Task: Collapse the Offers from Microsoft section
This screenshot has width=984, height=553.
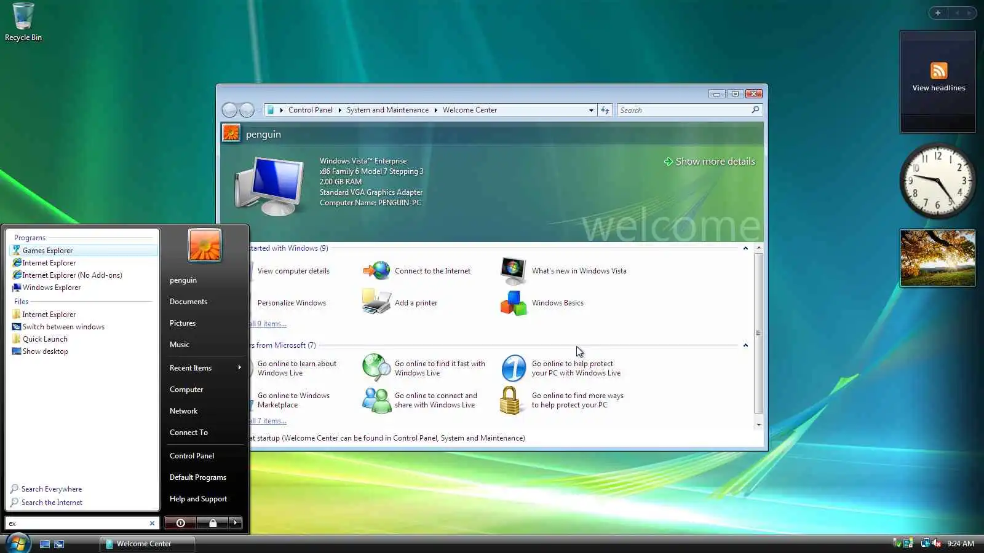Action: [745, 345]
